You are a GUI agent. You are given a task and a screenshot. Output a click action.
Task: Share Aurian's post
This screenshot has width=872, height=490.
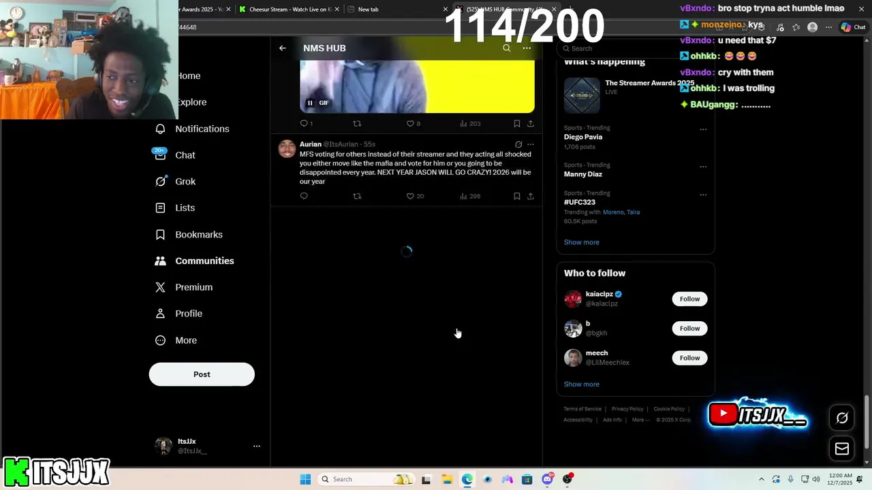pyautogui.click(x=531, y=196)
